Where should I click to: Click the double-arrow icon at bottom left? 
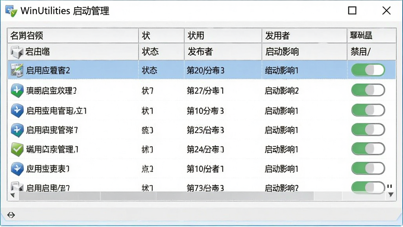[11, 215]
